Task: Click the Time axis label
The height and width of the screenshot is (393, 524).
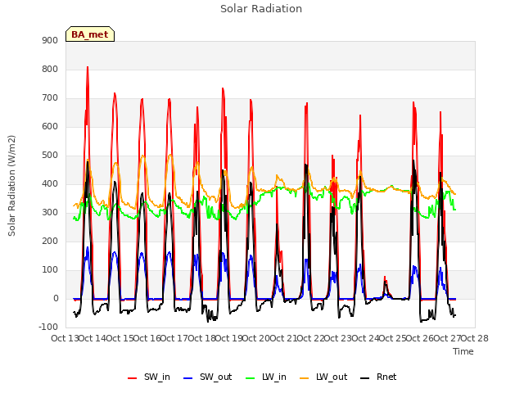Action: point(463,351)
